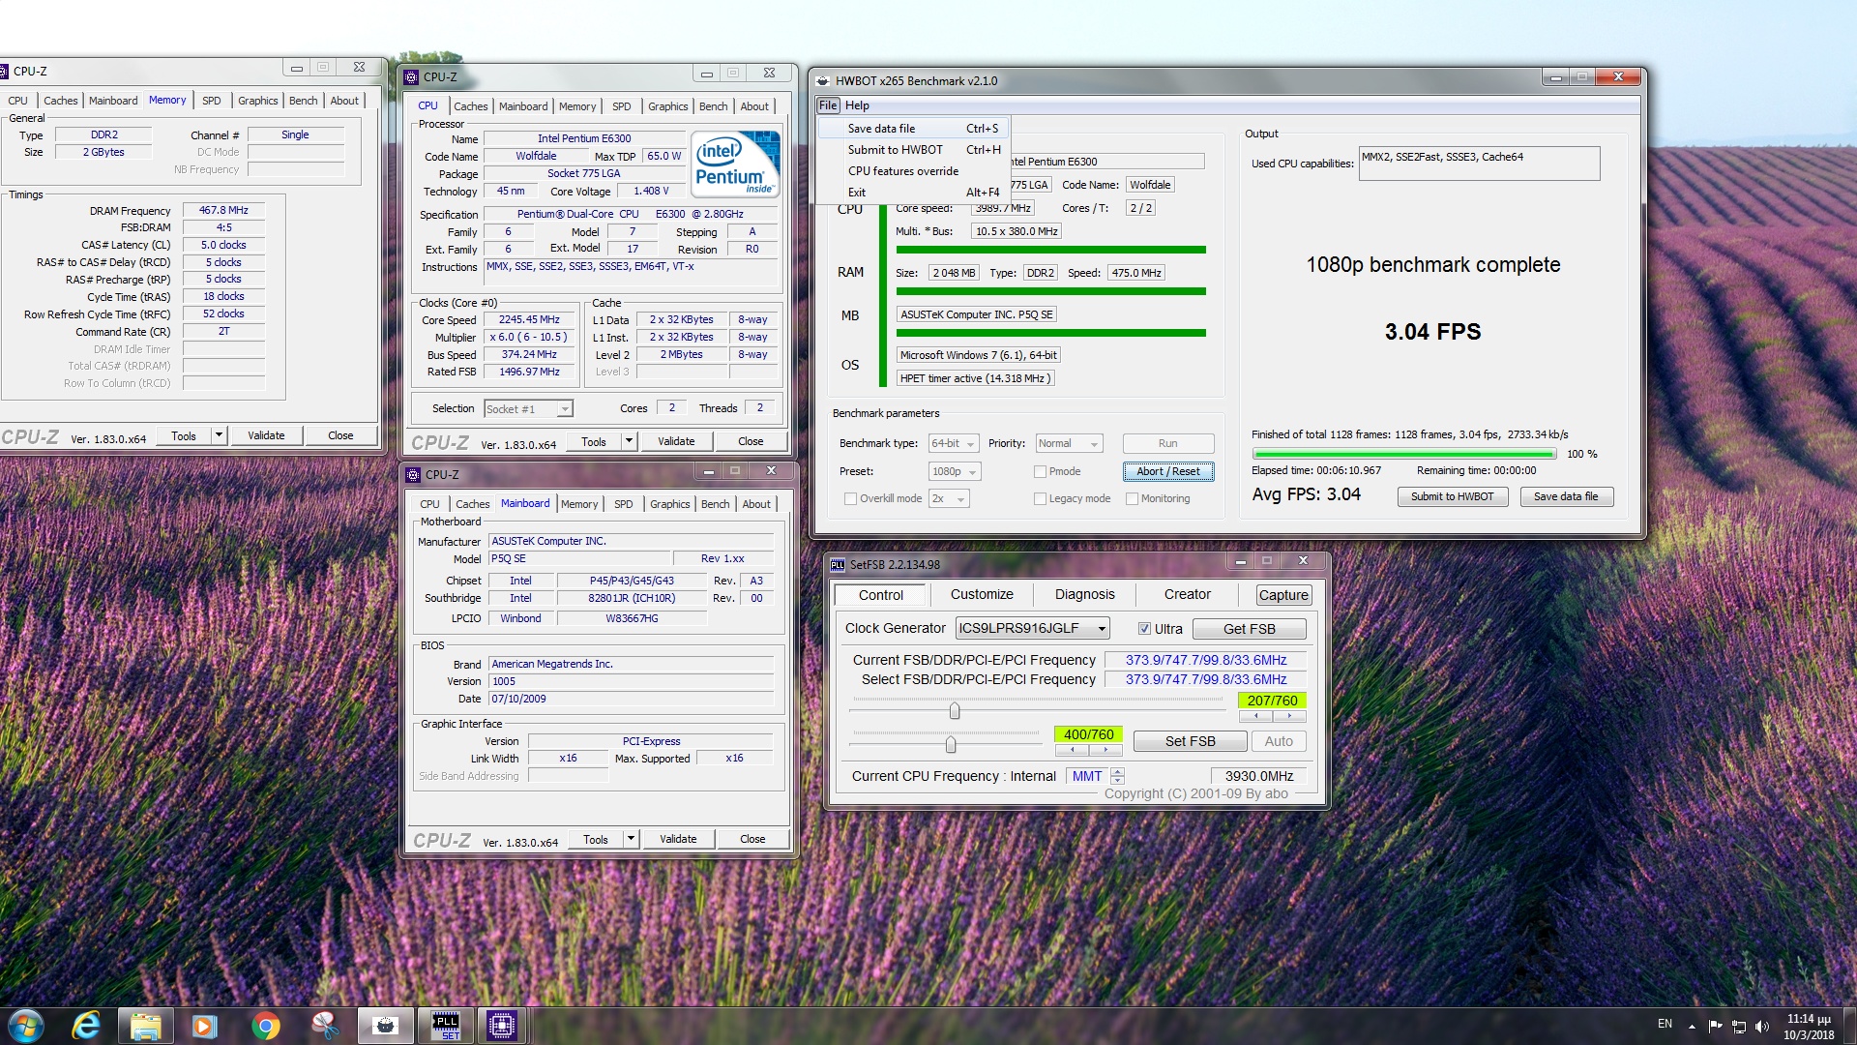Image resolution: width=1857 pixels, height=1045 pixels.
Task: Click the lower SetFSB frequency slider thumb
Action: pyautogui.click(x=951, y=744)
